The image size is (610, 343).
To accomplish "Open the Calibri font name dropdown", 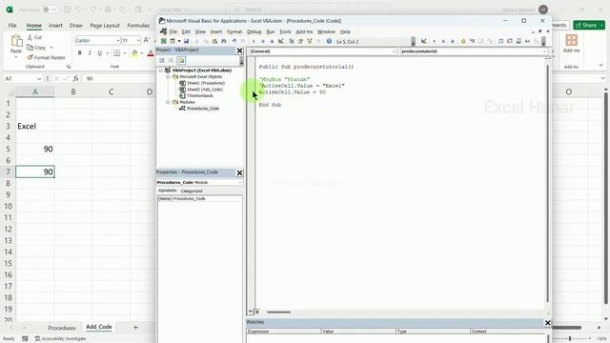I will click(x=118, y=40).
